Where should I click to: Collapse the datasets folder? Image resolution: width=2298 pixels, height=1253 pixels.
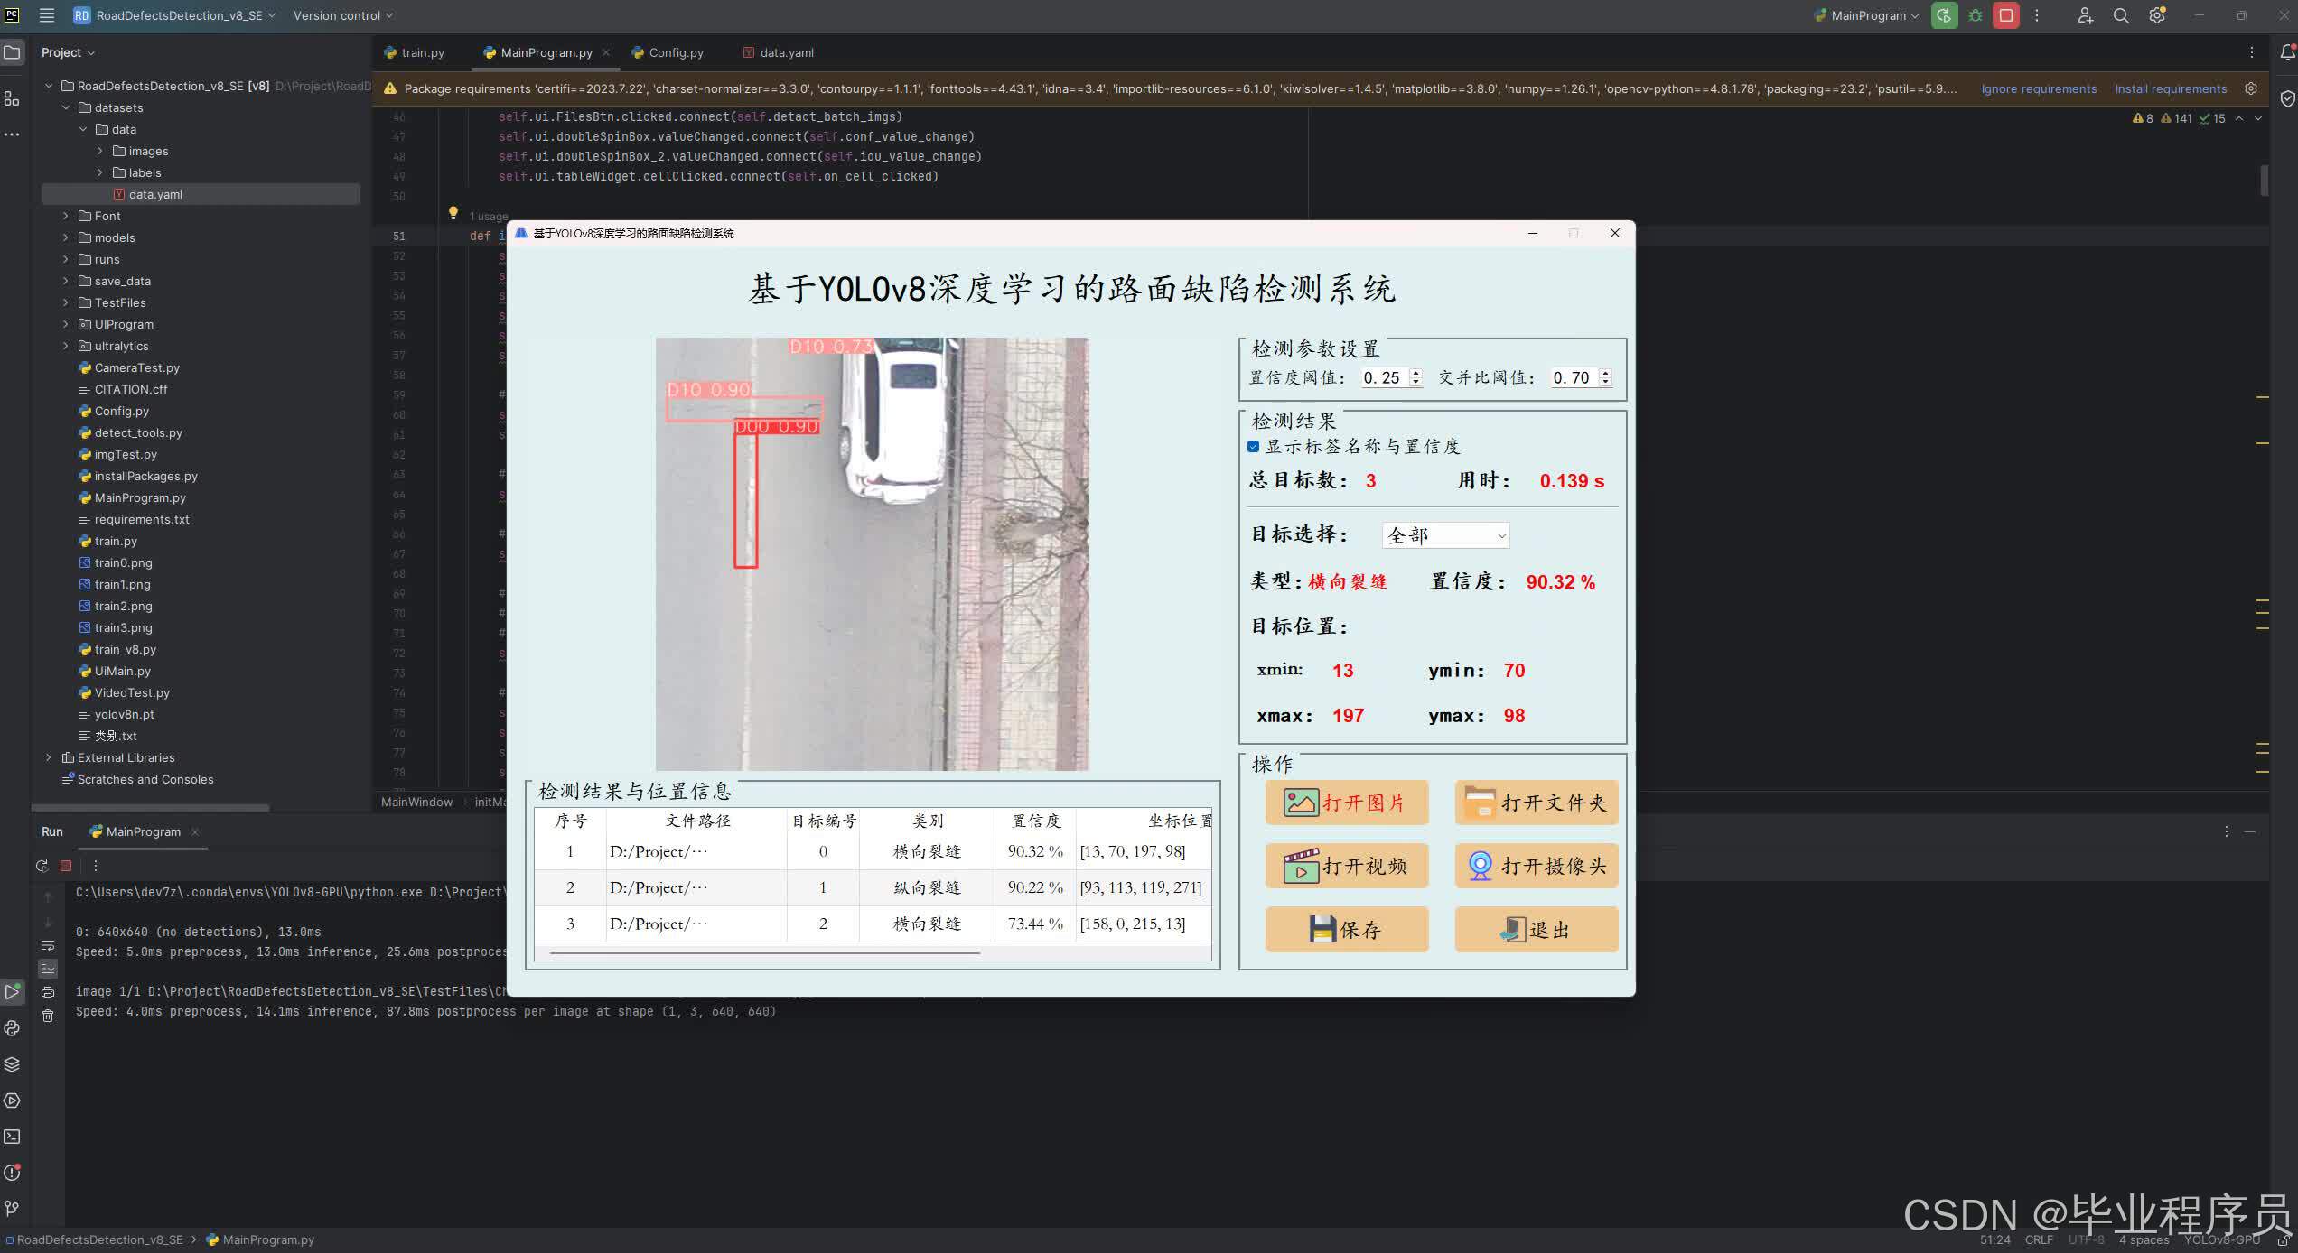coord(65,107)
